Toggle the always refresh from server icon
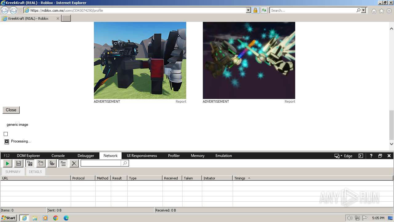The image size is (394, 222). (x=30, y=163)
